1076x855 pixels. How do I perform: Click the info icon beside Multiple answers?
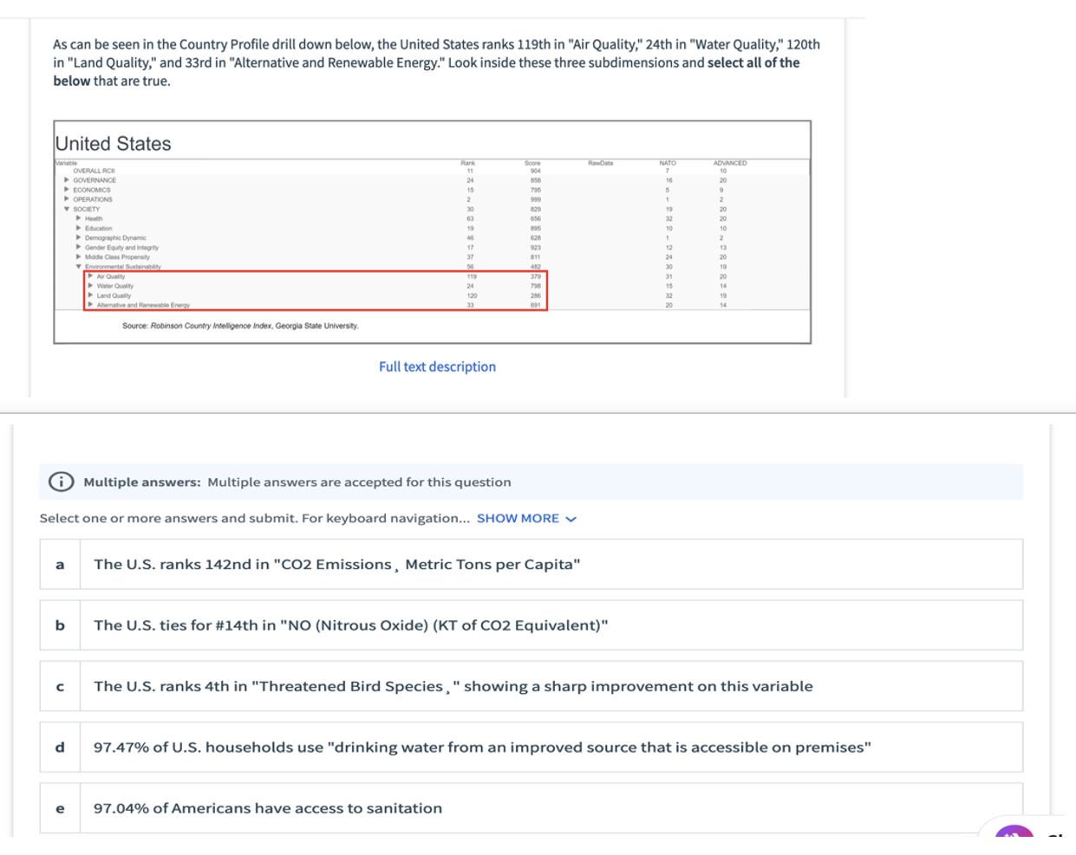[x=61, y=482]
